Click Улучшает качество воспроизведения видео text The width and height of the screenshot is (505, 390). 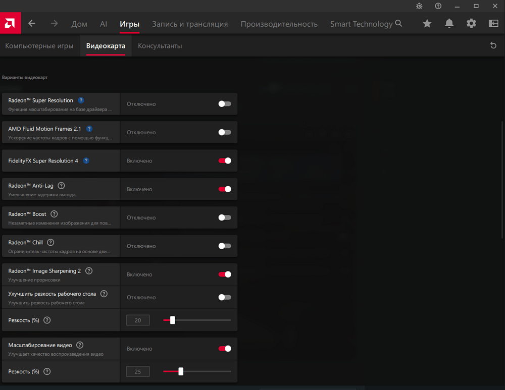click(x=56, y=354)
